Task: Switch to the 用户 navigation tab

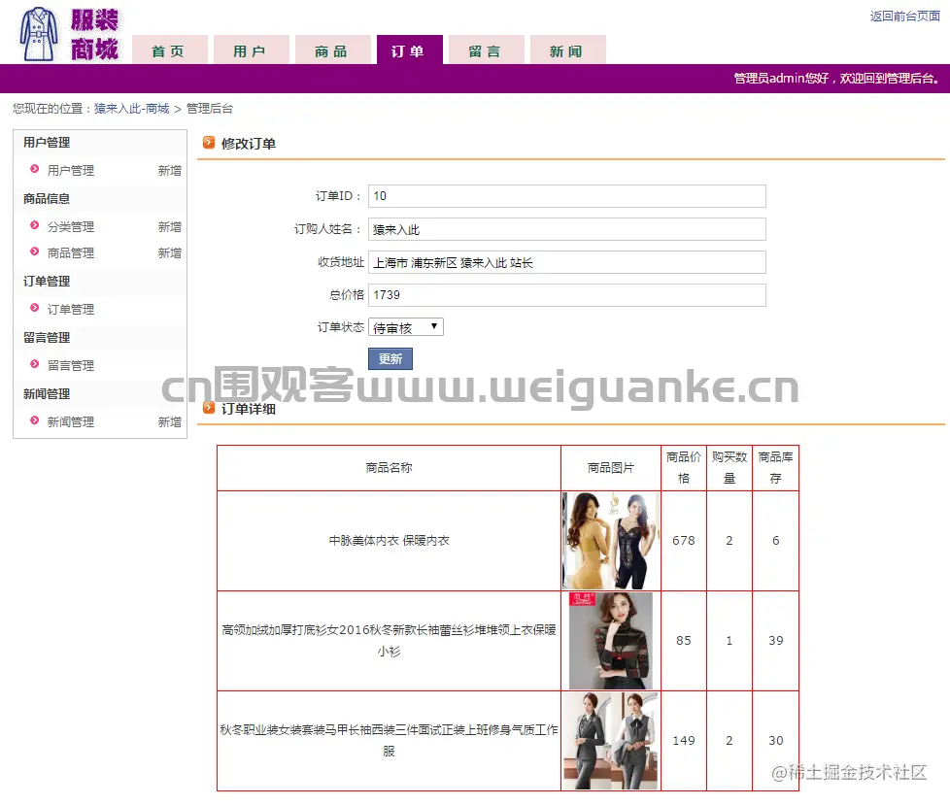Action: 251,50
